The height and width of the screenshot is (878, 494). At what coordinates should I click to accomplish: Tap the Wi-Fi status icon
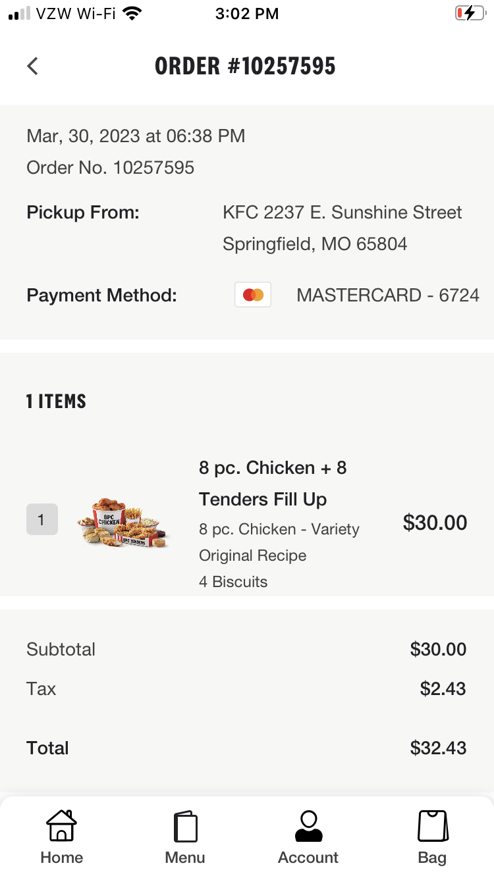pos(133,13)
